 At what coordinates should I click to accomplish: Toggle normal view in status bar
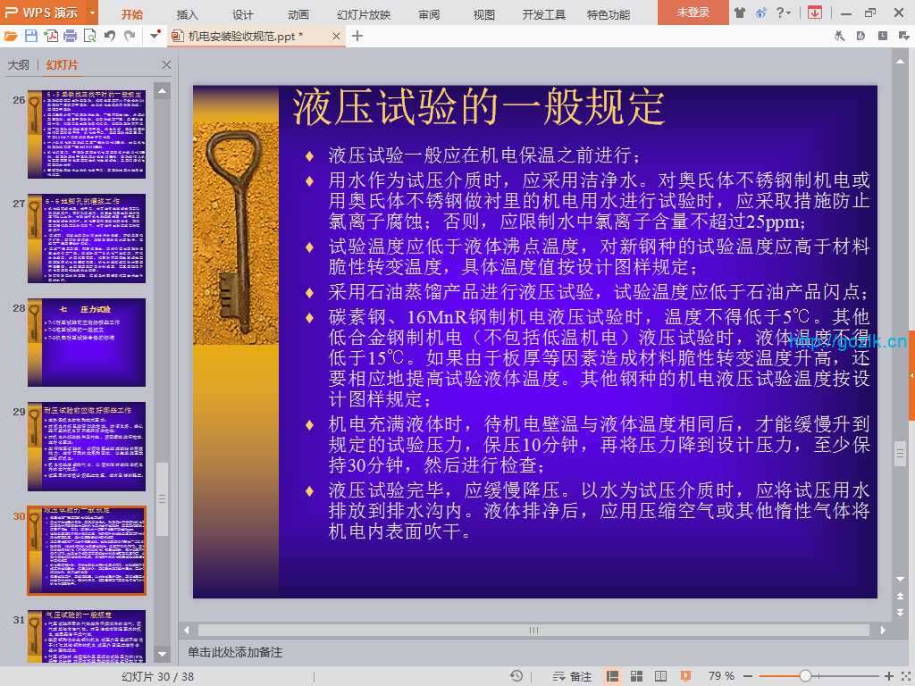tap(613, 676)
